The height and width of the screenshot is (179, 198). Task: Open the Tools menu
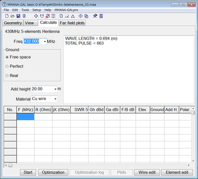(x=25, y=10)
